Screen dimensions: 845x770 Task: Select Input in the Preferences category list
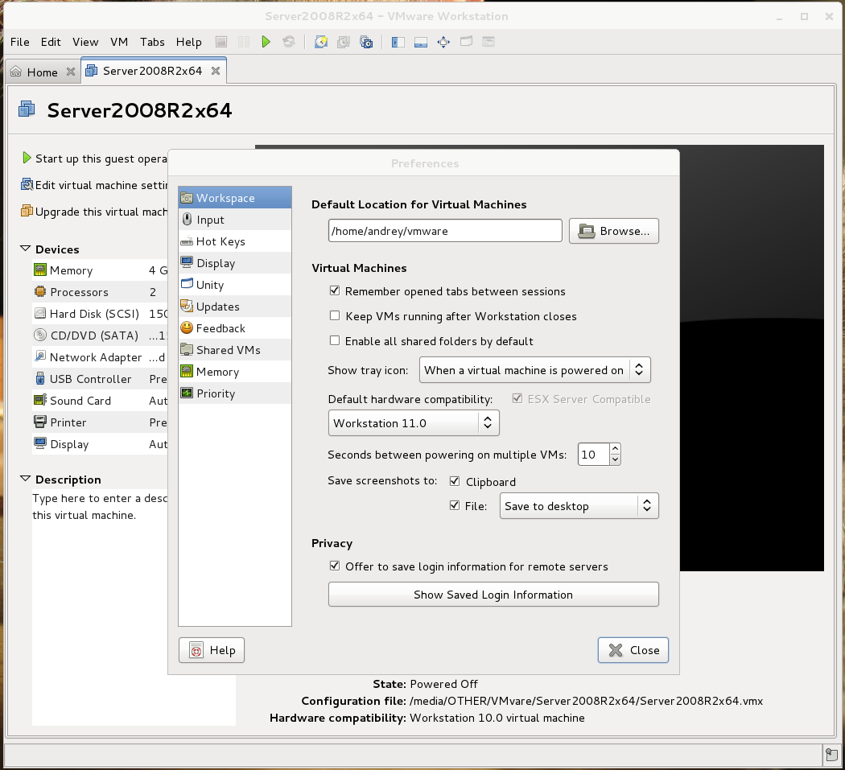235,220
